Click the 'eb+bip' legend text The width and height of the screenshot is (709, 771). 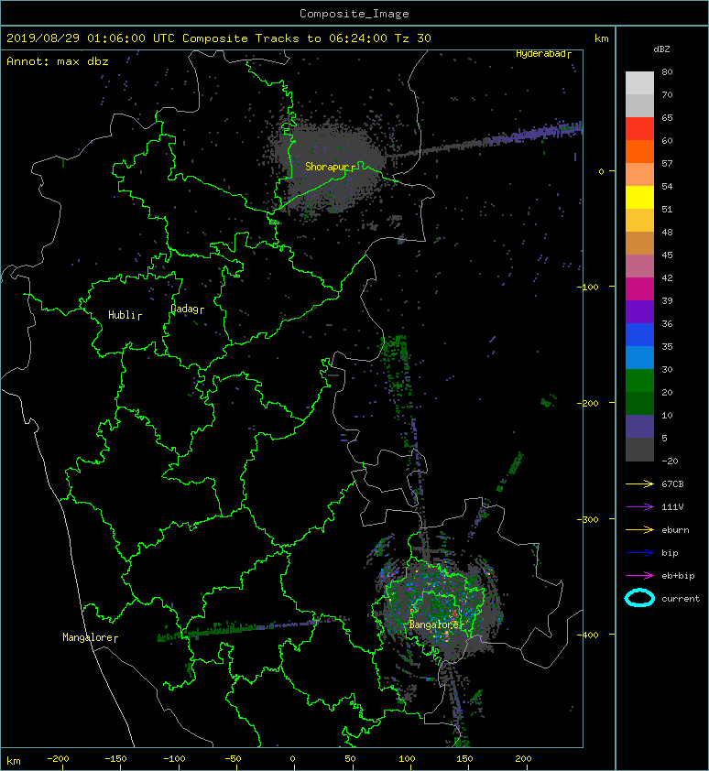pos(678,576)
